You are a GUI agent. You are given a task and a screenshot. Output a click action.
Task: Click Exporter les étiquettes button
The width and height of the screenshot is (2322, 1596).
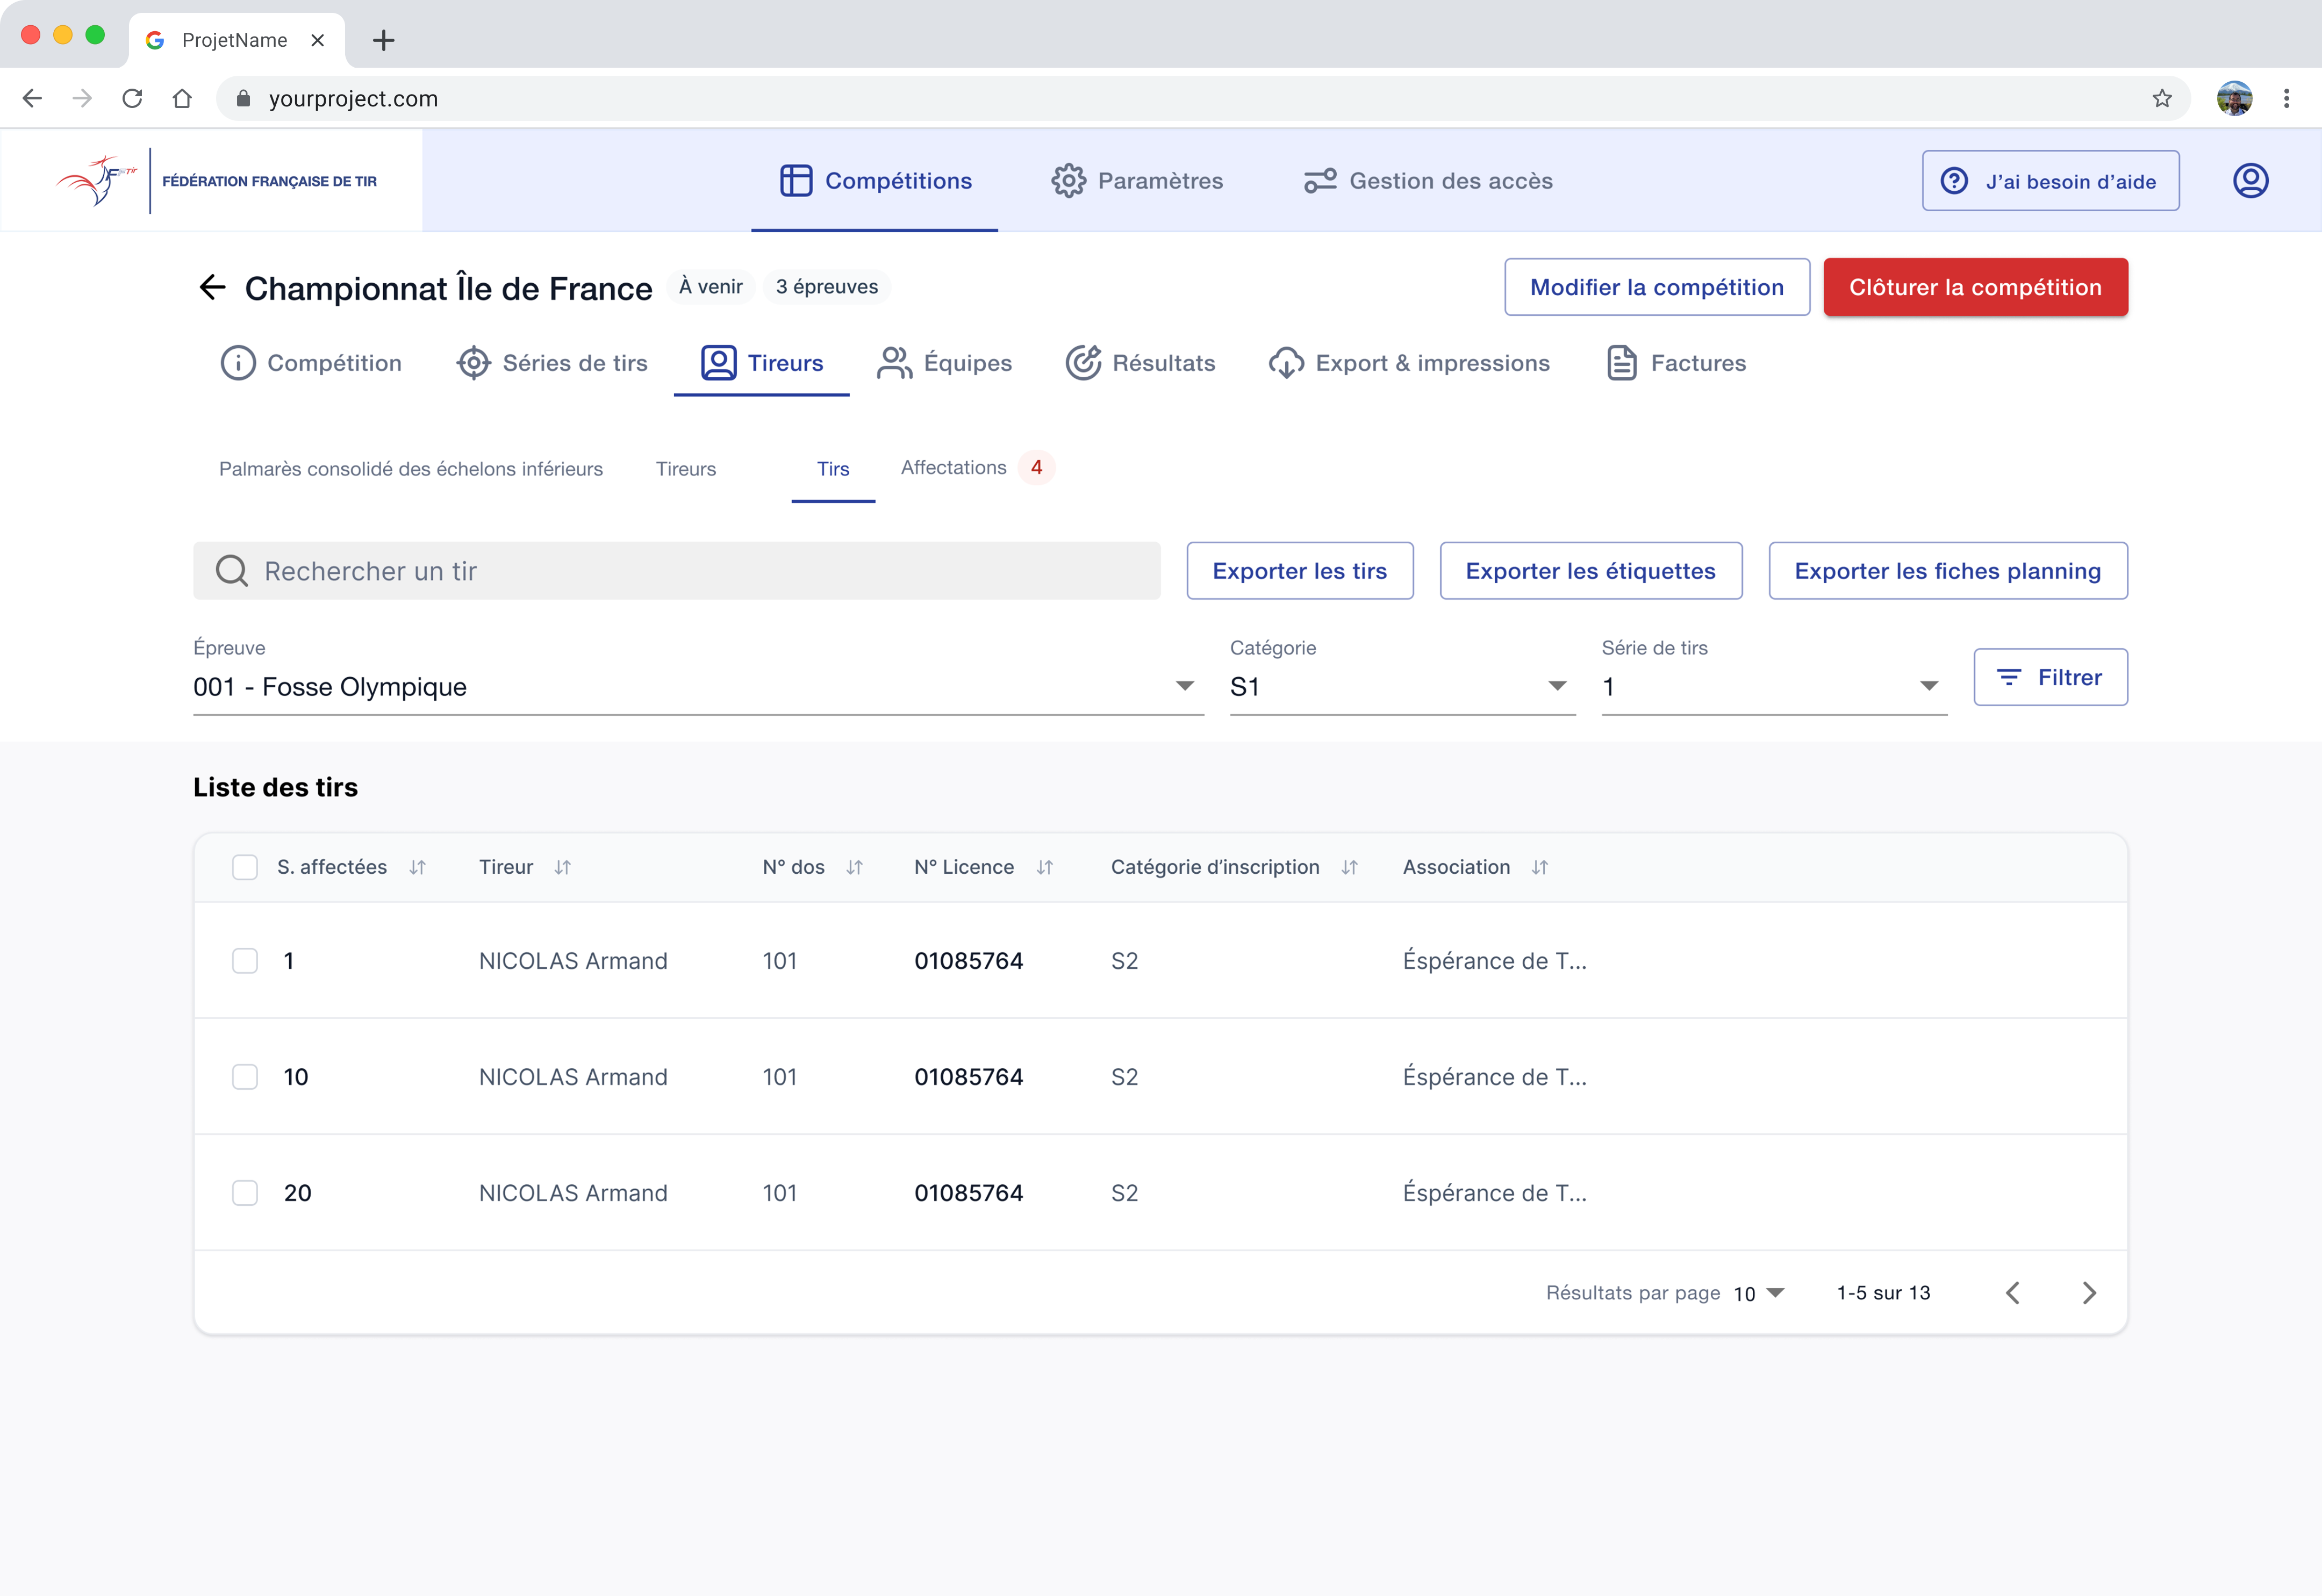1591,571
